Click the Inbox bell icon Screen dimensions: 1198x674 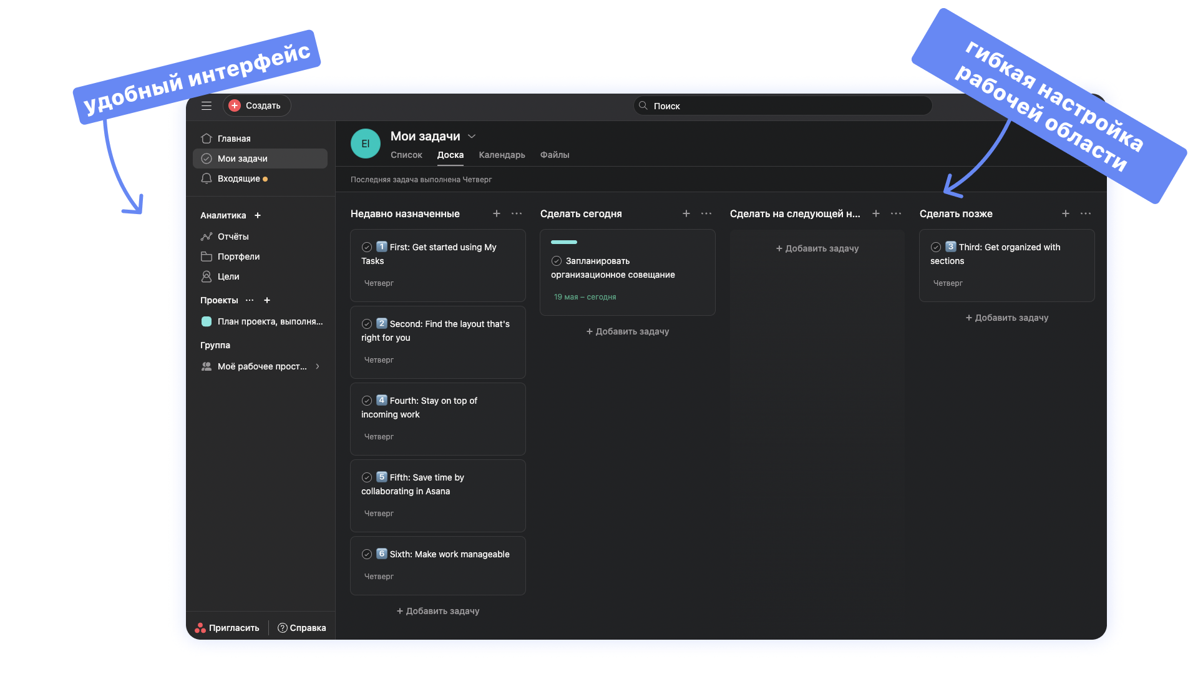point(207,178)
